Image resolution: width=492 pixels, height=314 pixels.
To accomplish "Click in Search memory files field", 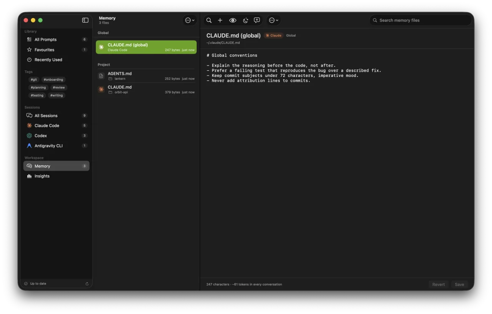I will click(421, 20).
